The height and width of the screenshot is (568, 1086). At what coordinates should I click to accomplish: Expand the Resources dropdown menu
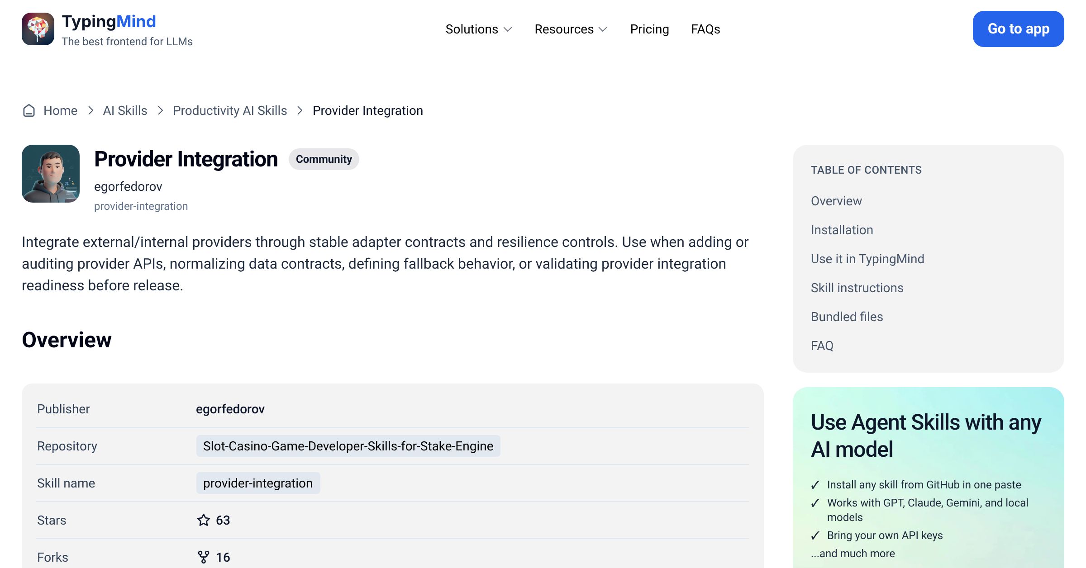tap(571, 29)
